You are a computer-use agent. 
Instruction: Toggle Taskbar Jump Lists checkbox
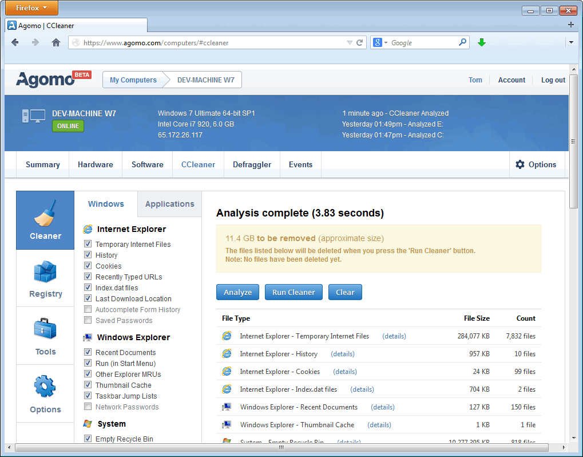88,395
